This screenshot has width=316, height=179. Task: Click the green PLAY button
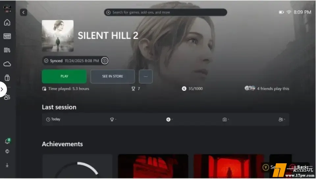[x=64, y=76]
